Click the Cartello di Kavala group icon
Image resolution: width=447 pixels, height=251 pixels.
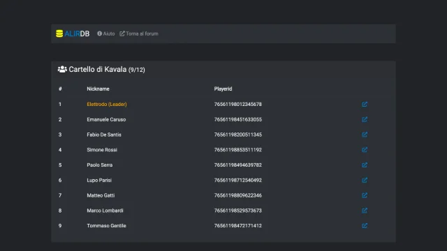[x=62, y=69]
